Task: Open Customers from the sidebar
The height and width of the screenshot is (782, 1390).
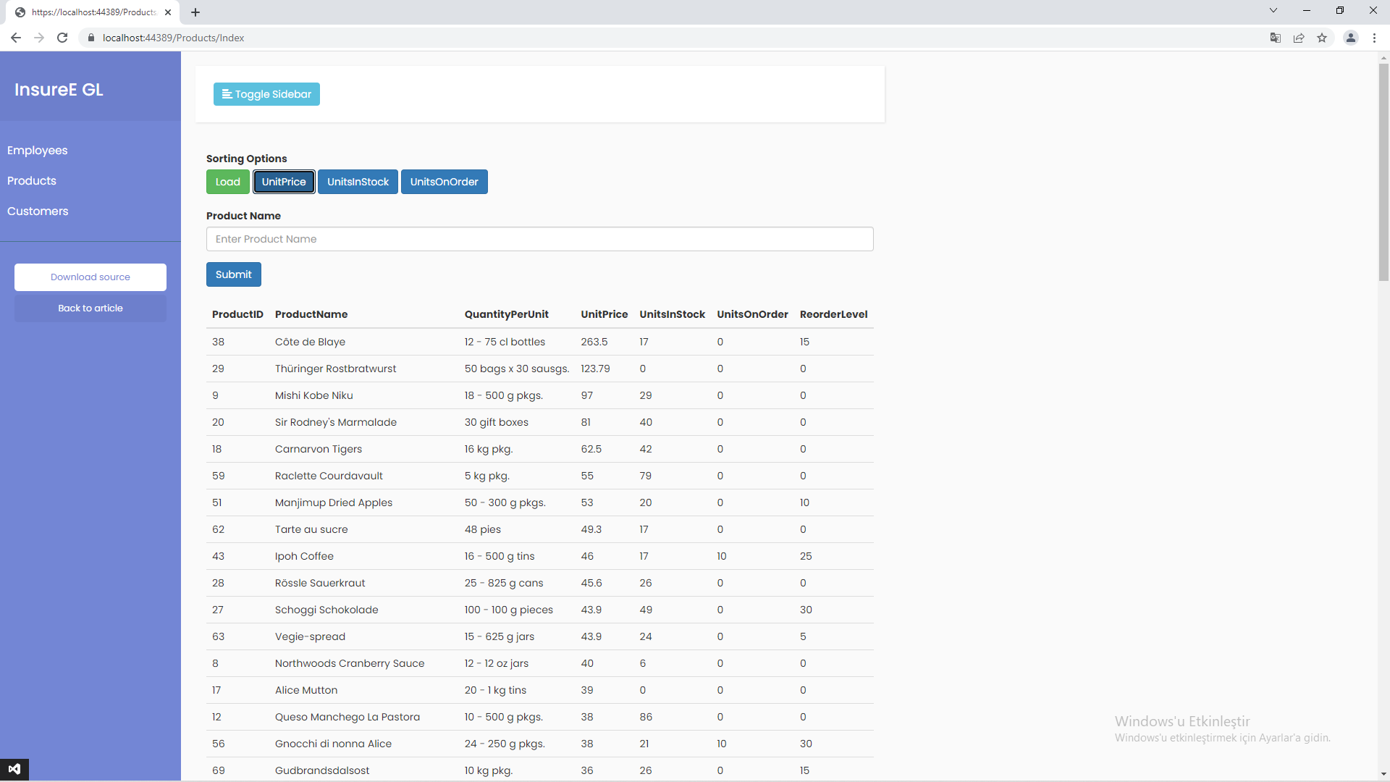Action: [38, 211]
